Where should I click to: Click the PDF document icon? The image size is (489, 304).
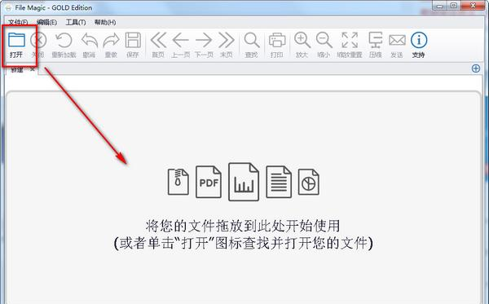tap(209, 182)
